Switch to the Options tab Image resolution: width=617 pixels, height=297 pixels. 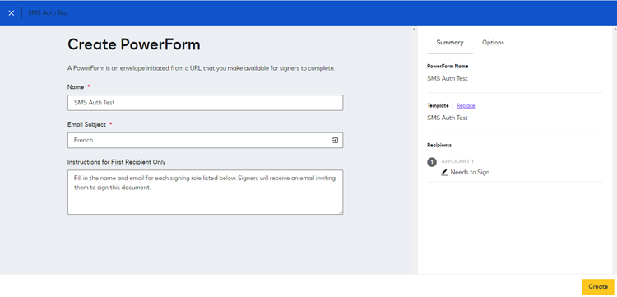[493, 43]
